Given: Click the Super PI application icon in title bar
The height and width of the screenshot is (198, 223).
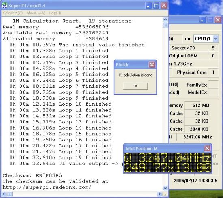Looking at the screenshot, I should click(x=4, y=6).
